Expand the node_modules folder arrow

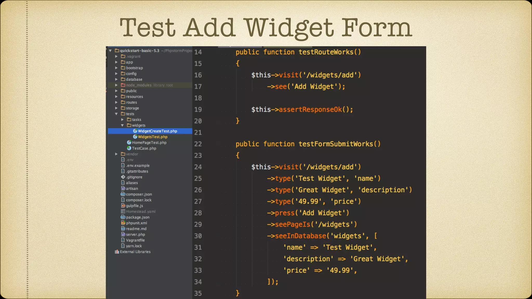[116, 85]
